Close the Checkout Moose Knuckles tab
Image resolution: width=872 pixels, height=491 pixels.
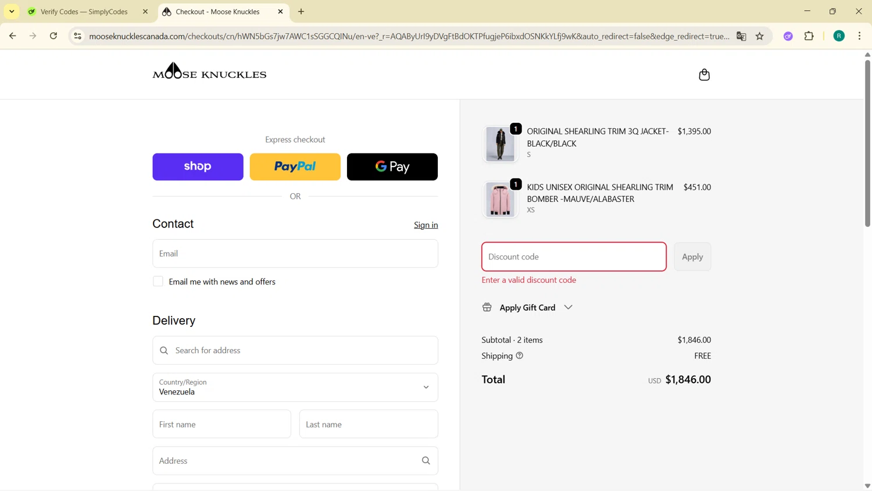281,12
